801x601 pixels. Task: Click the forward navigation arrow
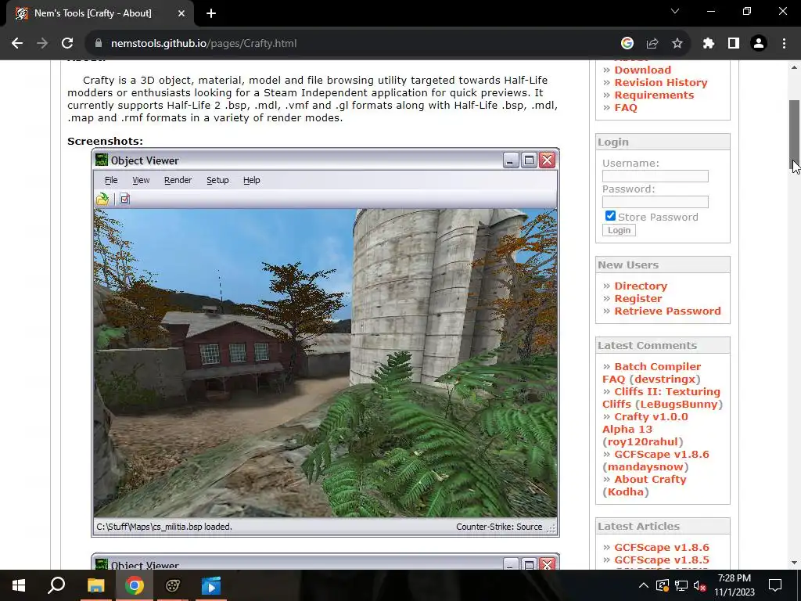(42, 44)
